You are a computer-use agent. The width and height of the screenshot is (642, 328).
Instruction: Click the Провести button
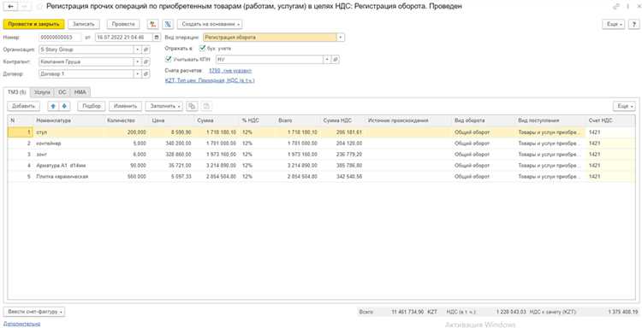123,24
